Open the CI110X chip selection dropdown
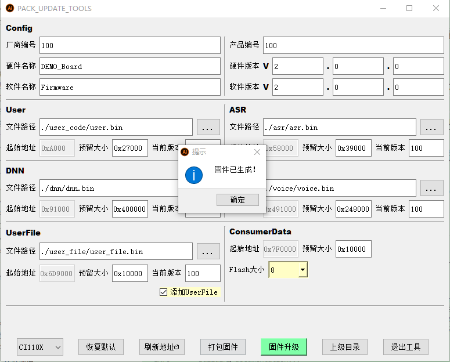Screen dimensions: 450x362 tap(40, 347)
